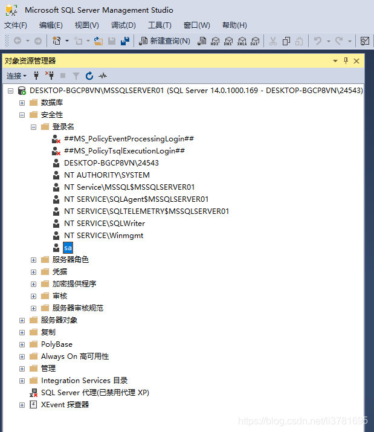The height and width of the screenshot is (432, 374).
Task: Expand the XEvent 探查器 node
Action: pos(22,405)
